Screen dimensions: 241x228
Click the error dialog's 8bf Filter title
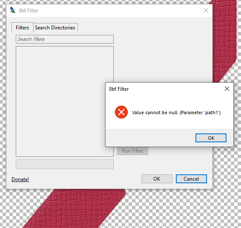[119, 89]
